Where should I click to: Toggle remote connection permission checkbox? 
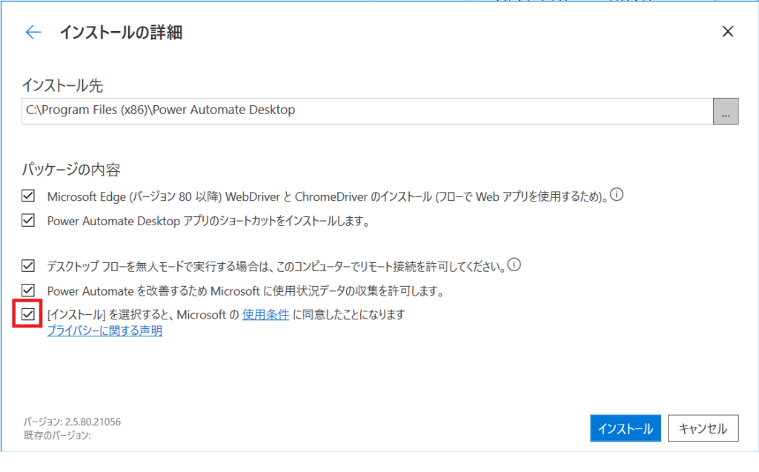(x=28, y=265)
